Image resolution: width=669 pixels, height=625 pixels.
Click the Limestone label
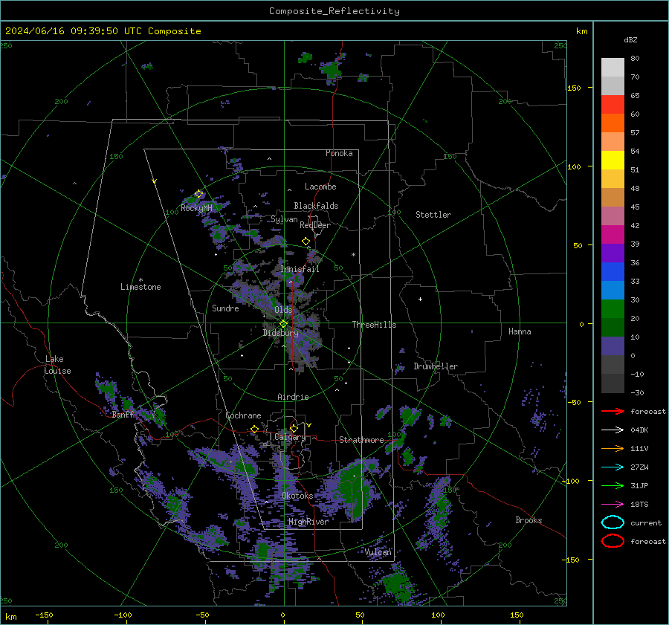[x=140, y=287]
